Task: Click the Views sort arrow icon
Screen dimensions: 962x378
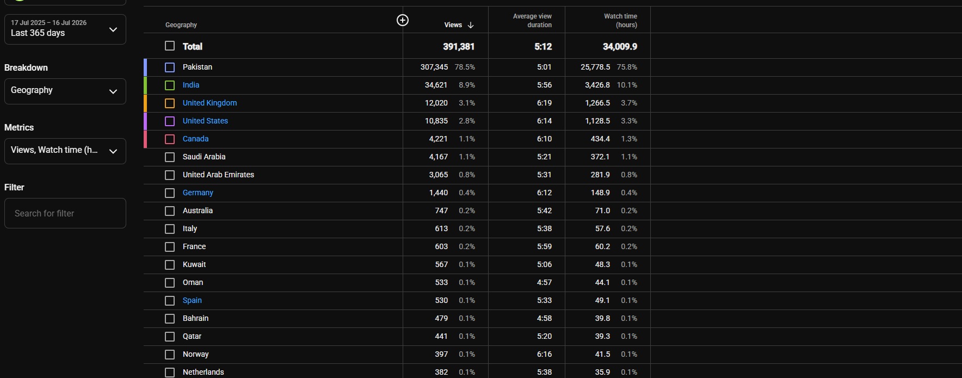Action: (471, 25)
